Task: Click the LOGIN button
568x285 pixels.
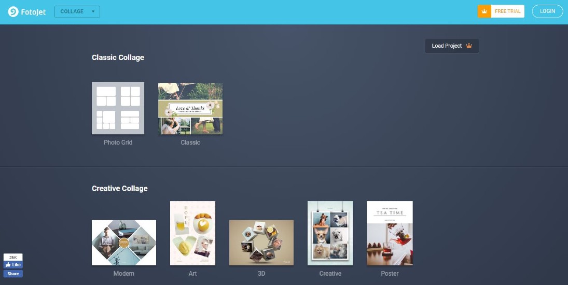Action: (x=547, y=11)
